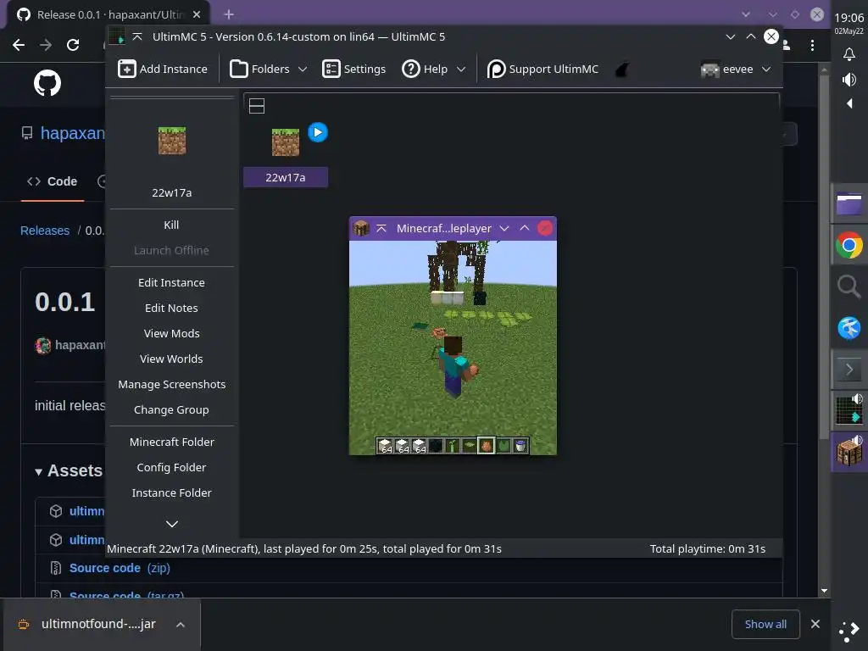
Task: Click the running play badge on 22w17a
Action: pyautogui.click(x=318, y=132)
